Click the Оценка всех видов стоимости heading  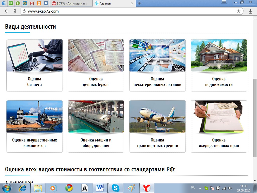[x=90, y=169]
